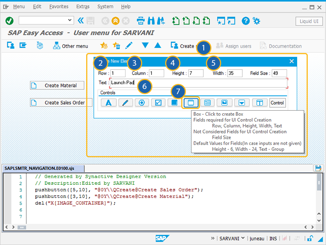Click the editor vertical scrollbar thumb

pos(319,182)
